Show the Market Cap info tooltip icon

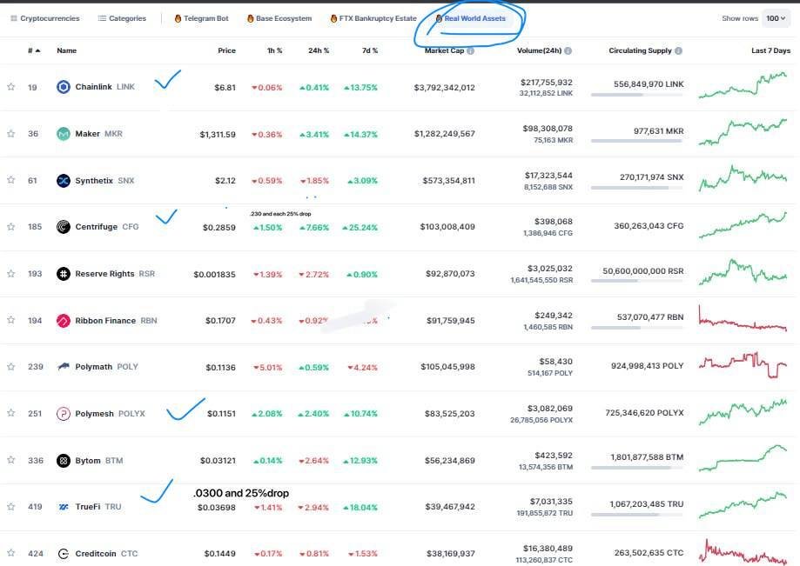(470, 50)
